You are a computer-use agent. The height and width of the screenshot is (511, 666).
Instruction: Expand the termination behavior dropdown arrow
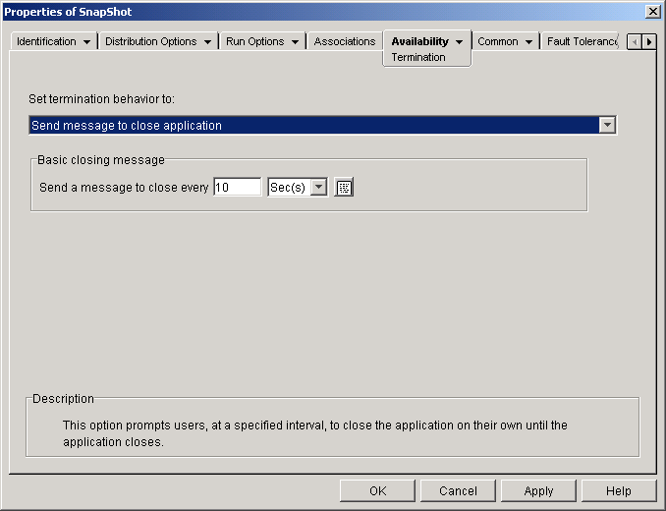[607, 125]
